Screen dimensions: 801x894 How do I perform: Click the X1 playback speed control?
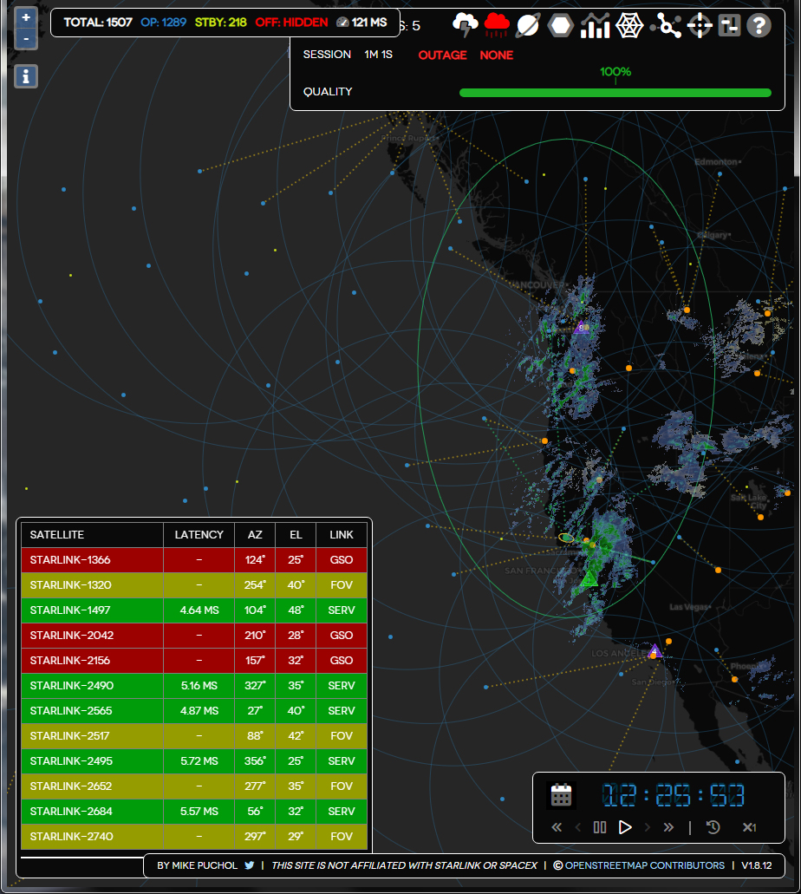(x=749, y=827)
